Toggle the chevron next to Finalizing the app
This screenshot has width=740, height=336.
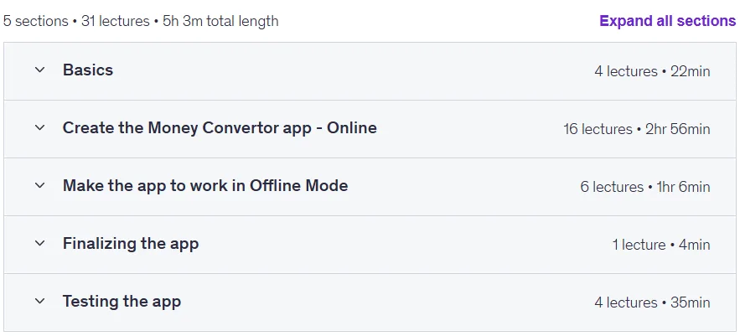40,244
